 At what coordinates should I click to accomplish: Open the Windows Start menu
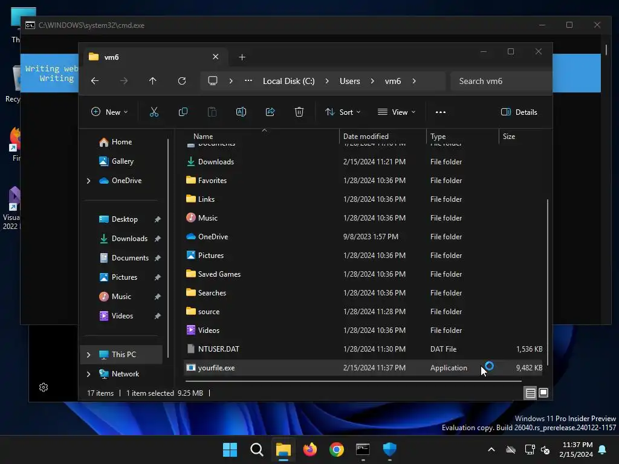230,449
